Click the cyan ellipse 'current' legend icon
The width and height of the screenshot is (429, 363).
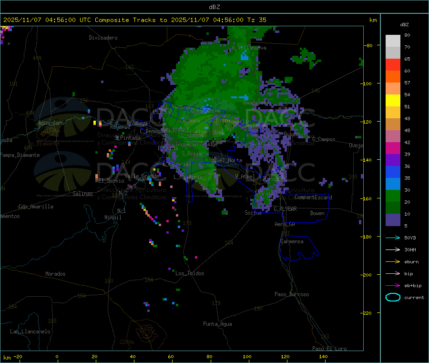[393, 297]
